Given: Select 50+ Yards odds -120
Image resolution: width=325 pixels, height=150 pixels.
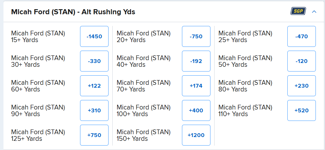Looking at the screenshot, I should pyautogui.click(x=301, y=61).
